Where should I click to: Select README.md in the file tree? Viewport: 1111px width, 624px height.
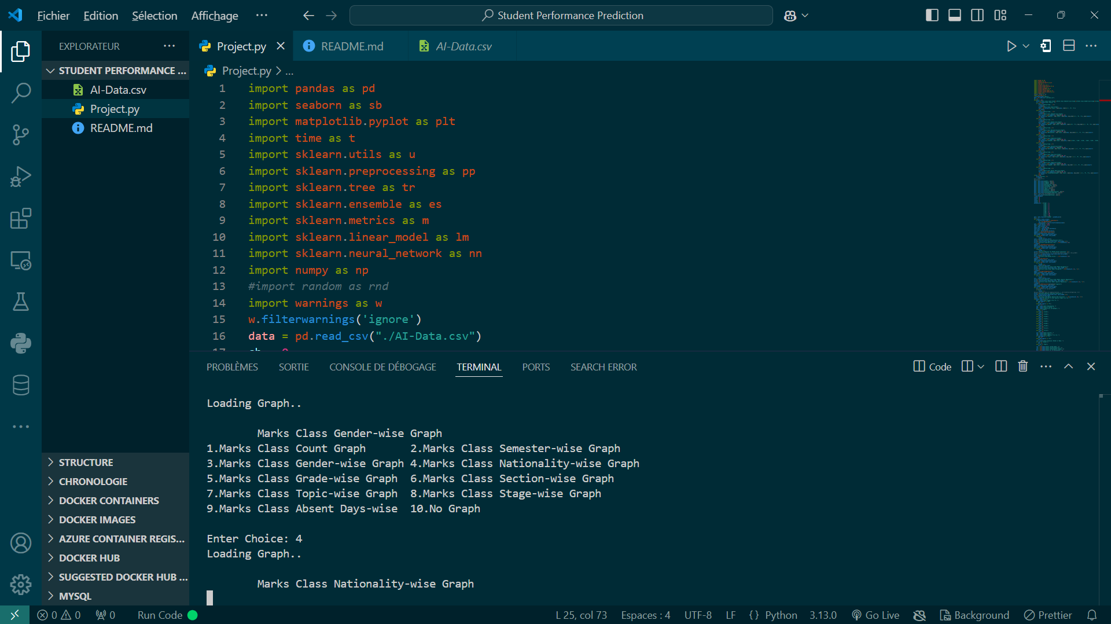click(116, 128)
